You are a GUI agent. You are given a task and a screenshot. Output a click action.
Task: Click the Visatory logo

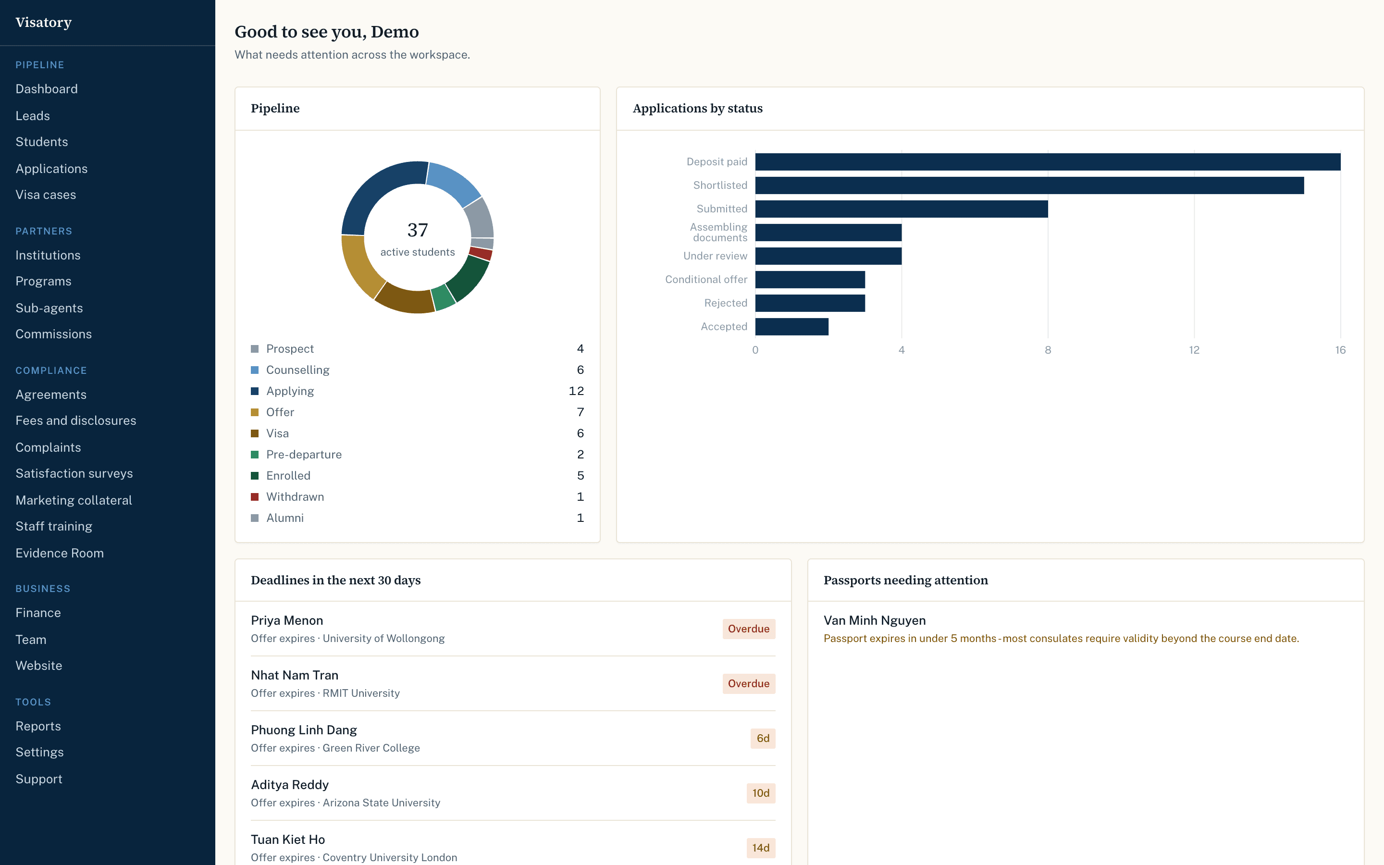click(43, 22)
